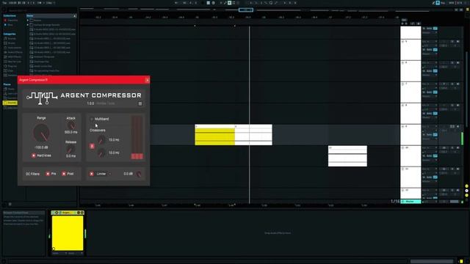Open Limiter type dropdown arrow

point(110,174)
